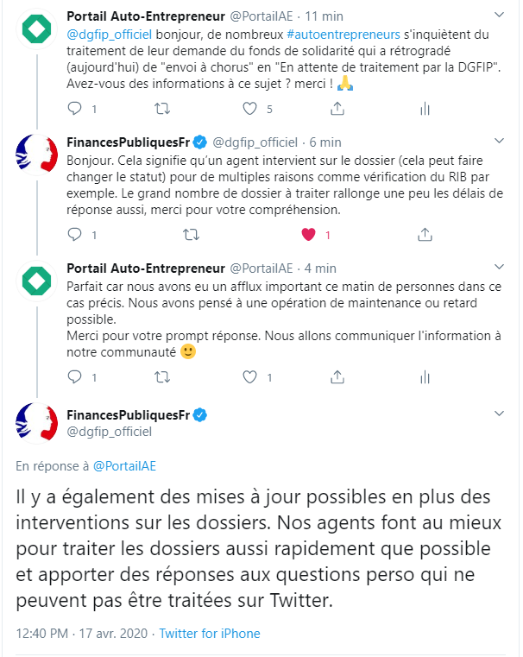Share the FinancesPubliquesFr 6 min reply
The width and height of the screenshot is (523, 657).
pos(425,235)
